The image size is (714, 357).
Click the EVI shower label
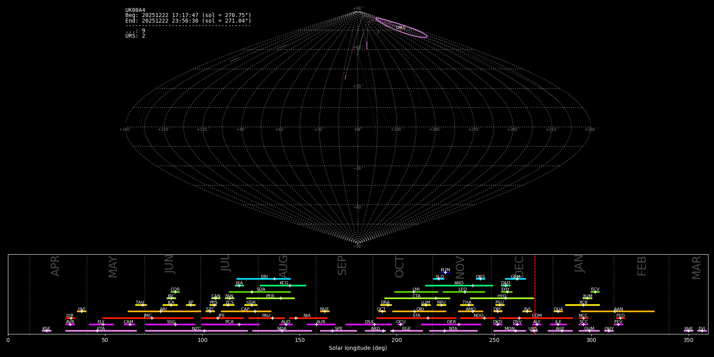click(702, 329)
